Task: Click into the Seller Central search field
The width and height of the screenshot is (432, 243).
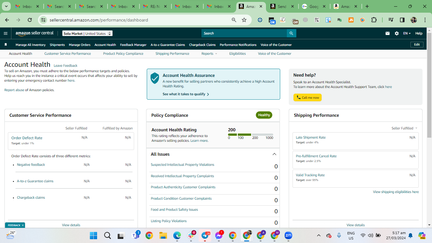Action: 244,33
